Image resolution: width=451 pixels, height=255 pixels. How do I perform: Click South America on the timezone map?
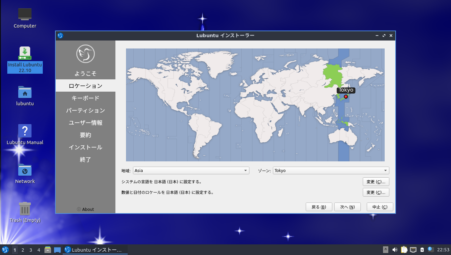pyautogui.click(x=204, y=133)
